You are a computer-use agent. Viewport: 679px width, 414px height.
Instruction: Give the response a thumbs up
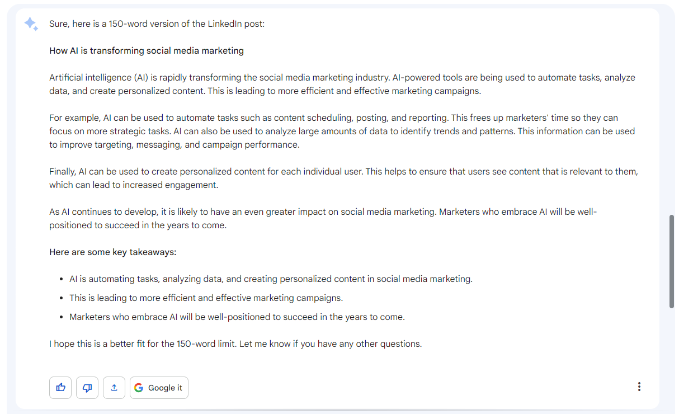coord(60,388)
